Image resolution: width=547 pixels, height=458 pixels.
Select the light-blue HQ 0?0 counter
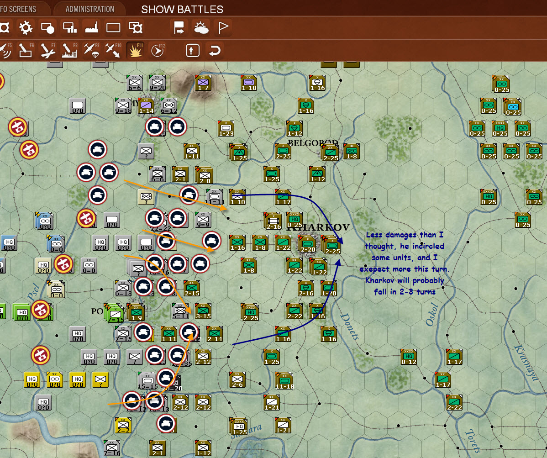pyautogui.click(x=9, y=242)
